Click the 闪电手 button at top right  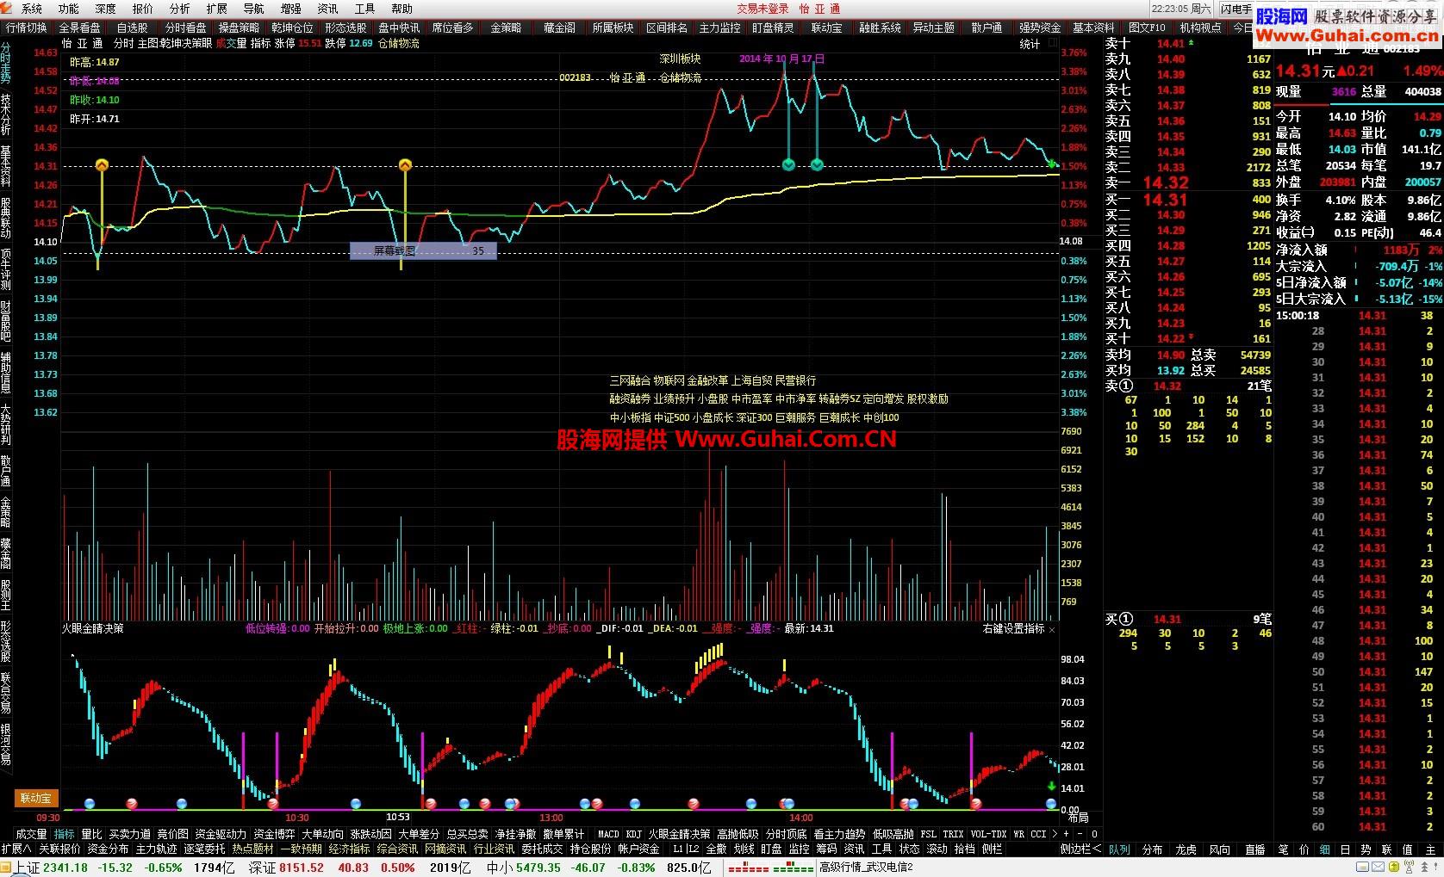(1236, 9)
